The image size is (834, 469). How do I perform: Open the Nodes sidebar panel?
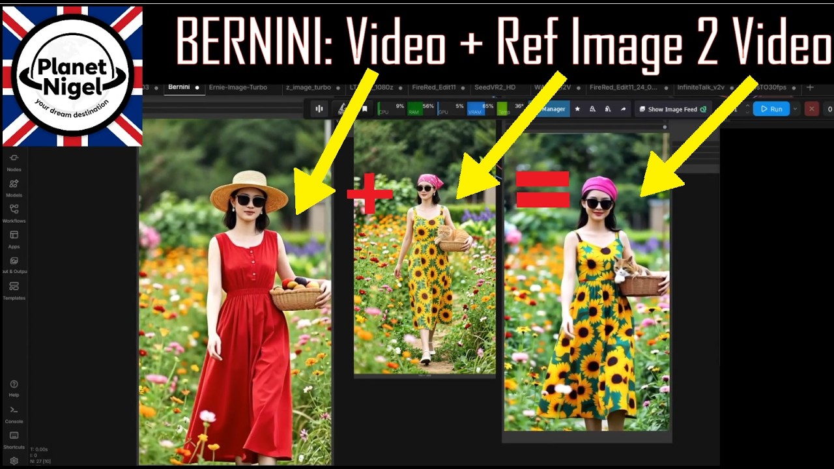coord(14,162)
